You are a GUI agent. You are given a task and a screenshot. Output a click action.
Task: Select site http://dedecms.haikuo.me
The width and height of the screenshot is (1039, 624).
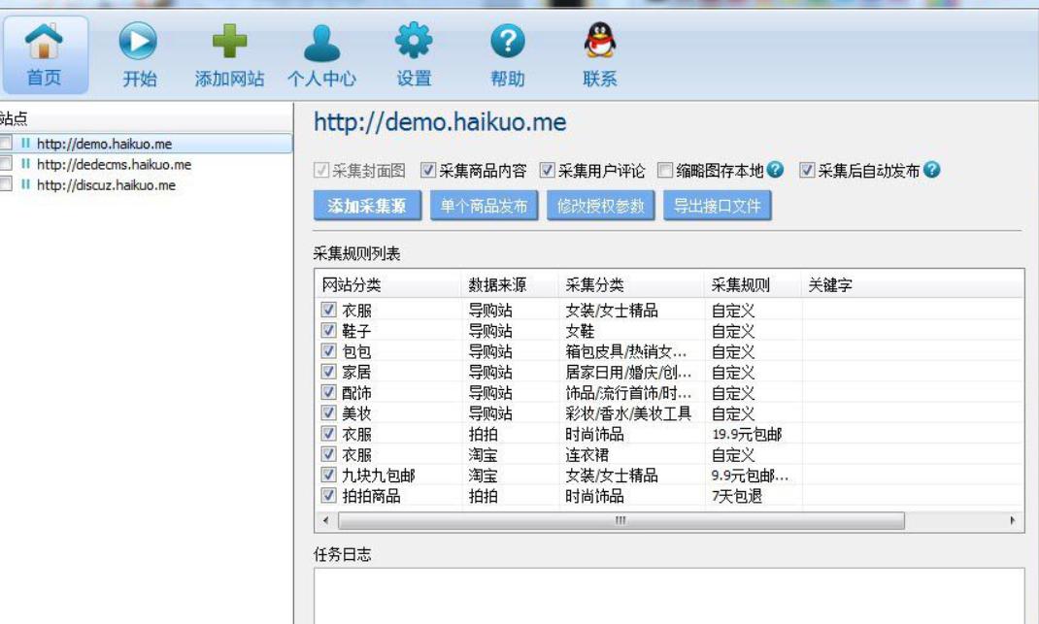114,164
